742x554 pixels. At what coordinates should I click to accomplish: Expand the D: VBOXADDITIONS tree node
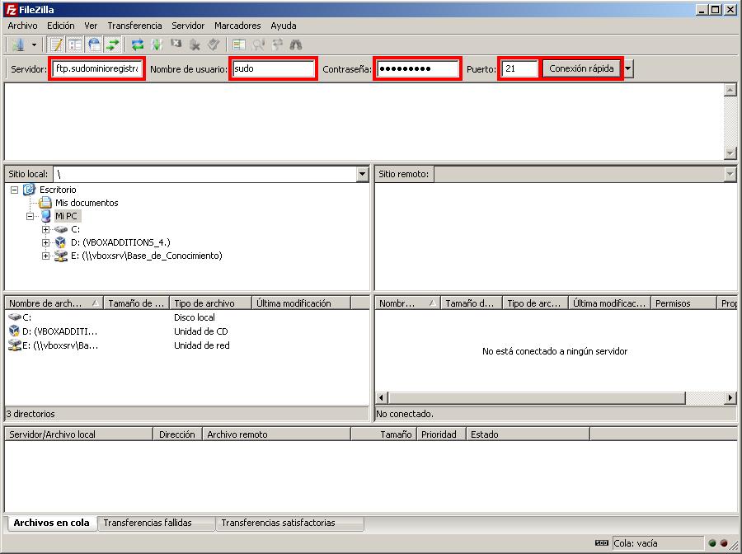coord(45,242)
